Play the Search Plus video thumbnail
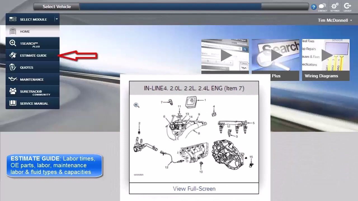 276,55
